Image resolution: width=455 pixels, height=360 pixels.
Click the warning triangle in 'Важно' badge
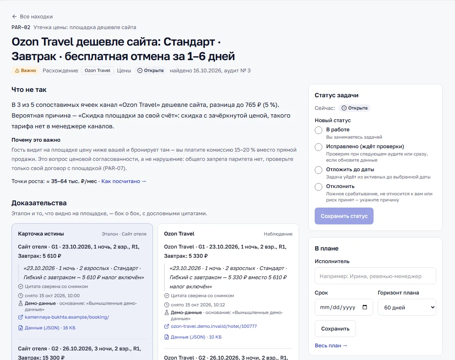click(x=17, y=70)
